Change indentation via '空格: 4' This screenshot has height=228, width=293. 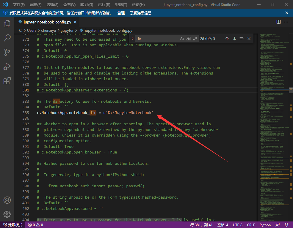coord(223,225)
